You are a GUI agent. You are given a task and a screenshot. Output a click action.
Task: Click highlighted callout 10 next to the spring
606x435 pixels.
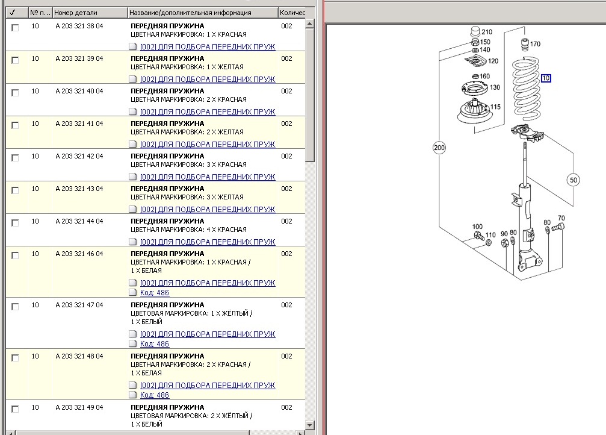click(545, 78)
